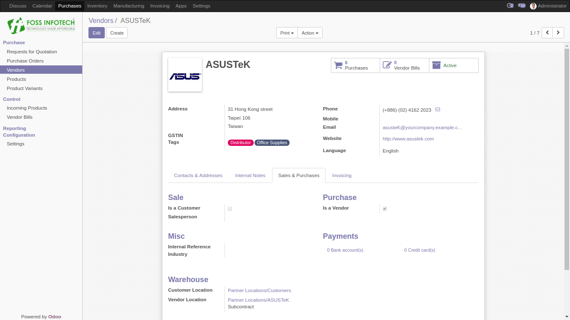
Task: Open the Invoicing menu
Action: (160, 6)
